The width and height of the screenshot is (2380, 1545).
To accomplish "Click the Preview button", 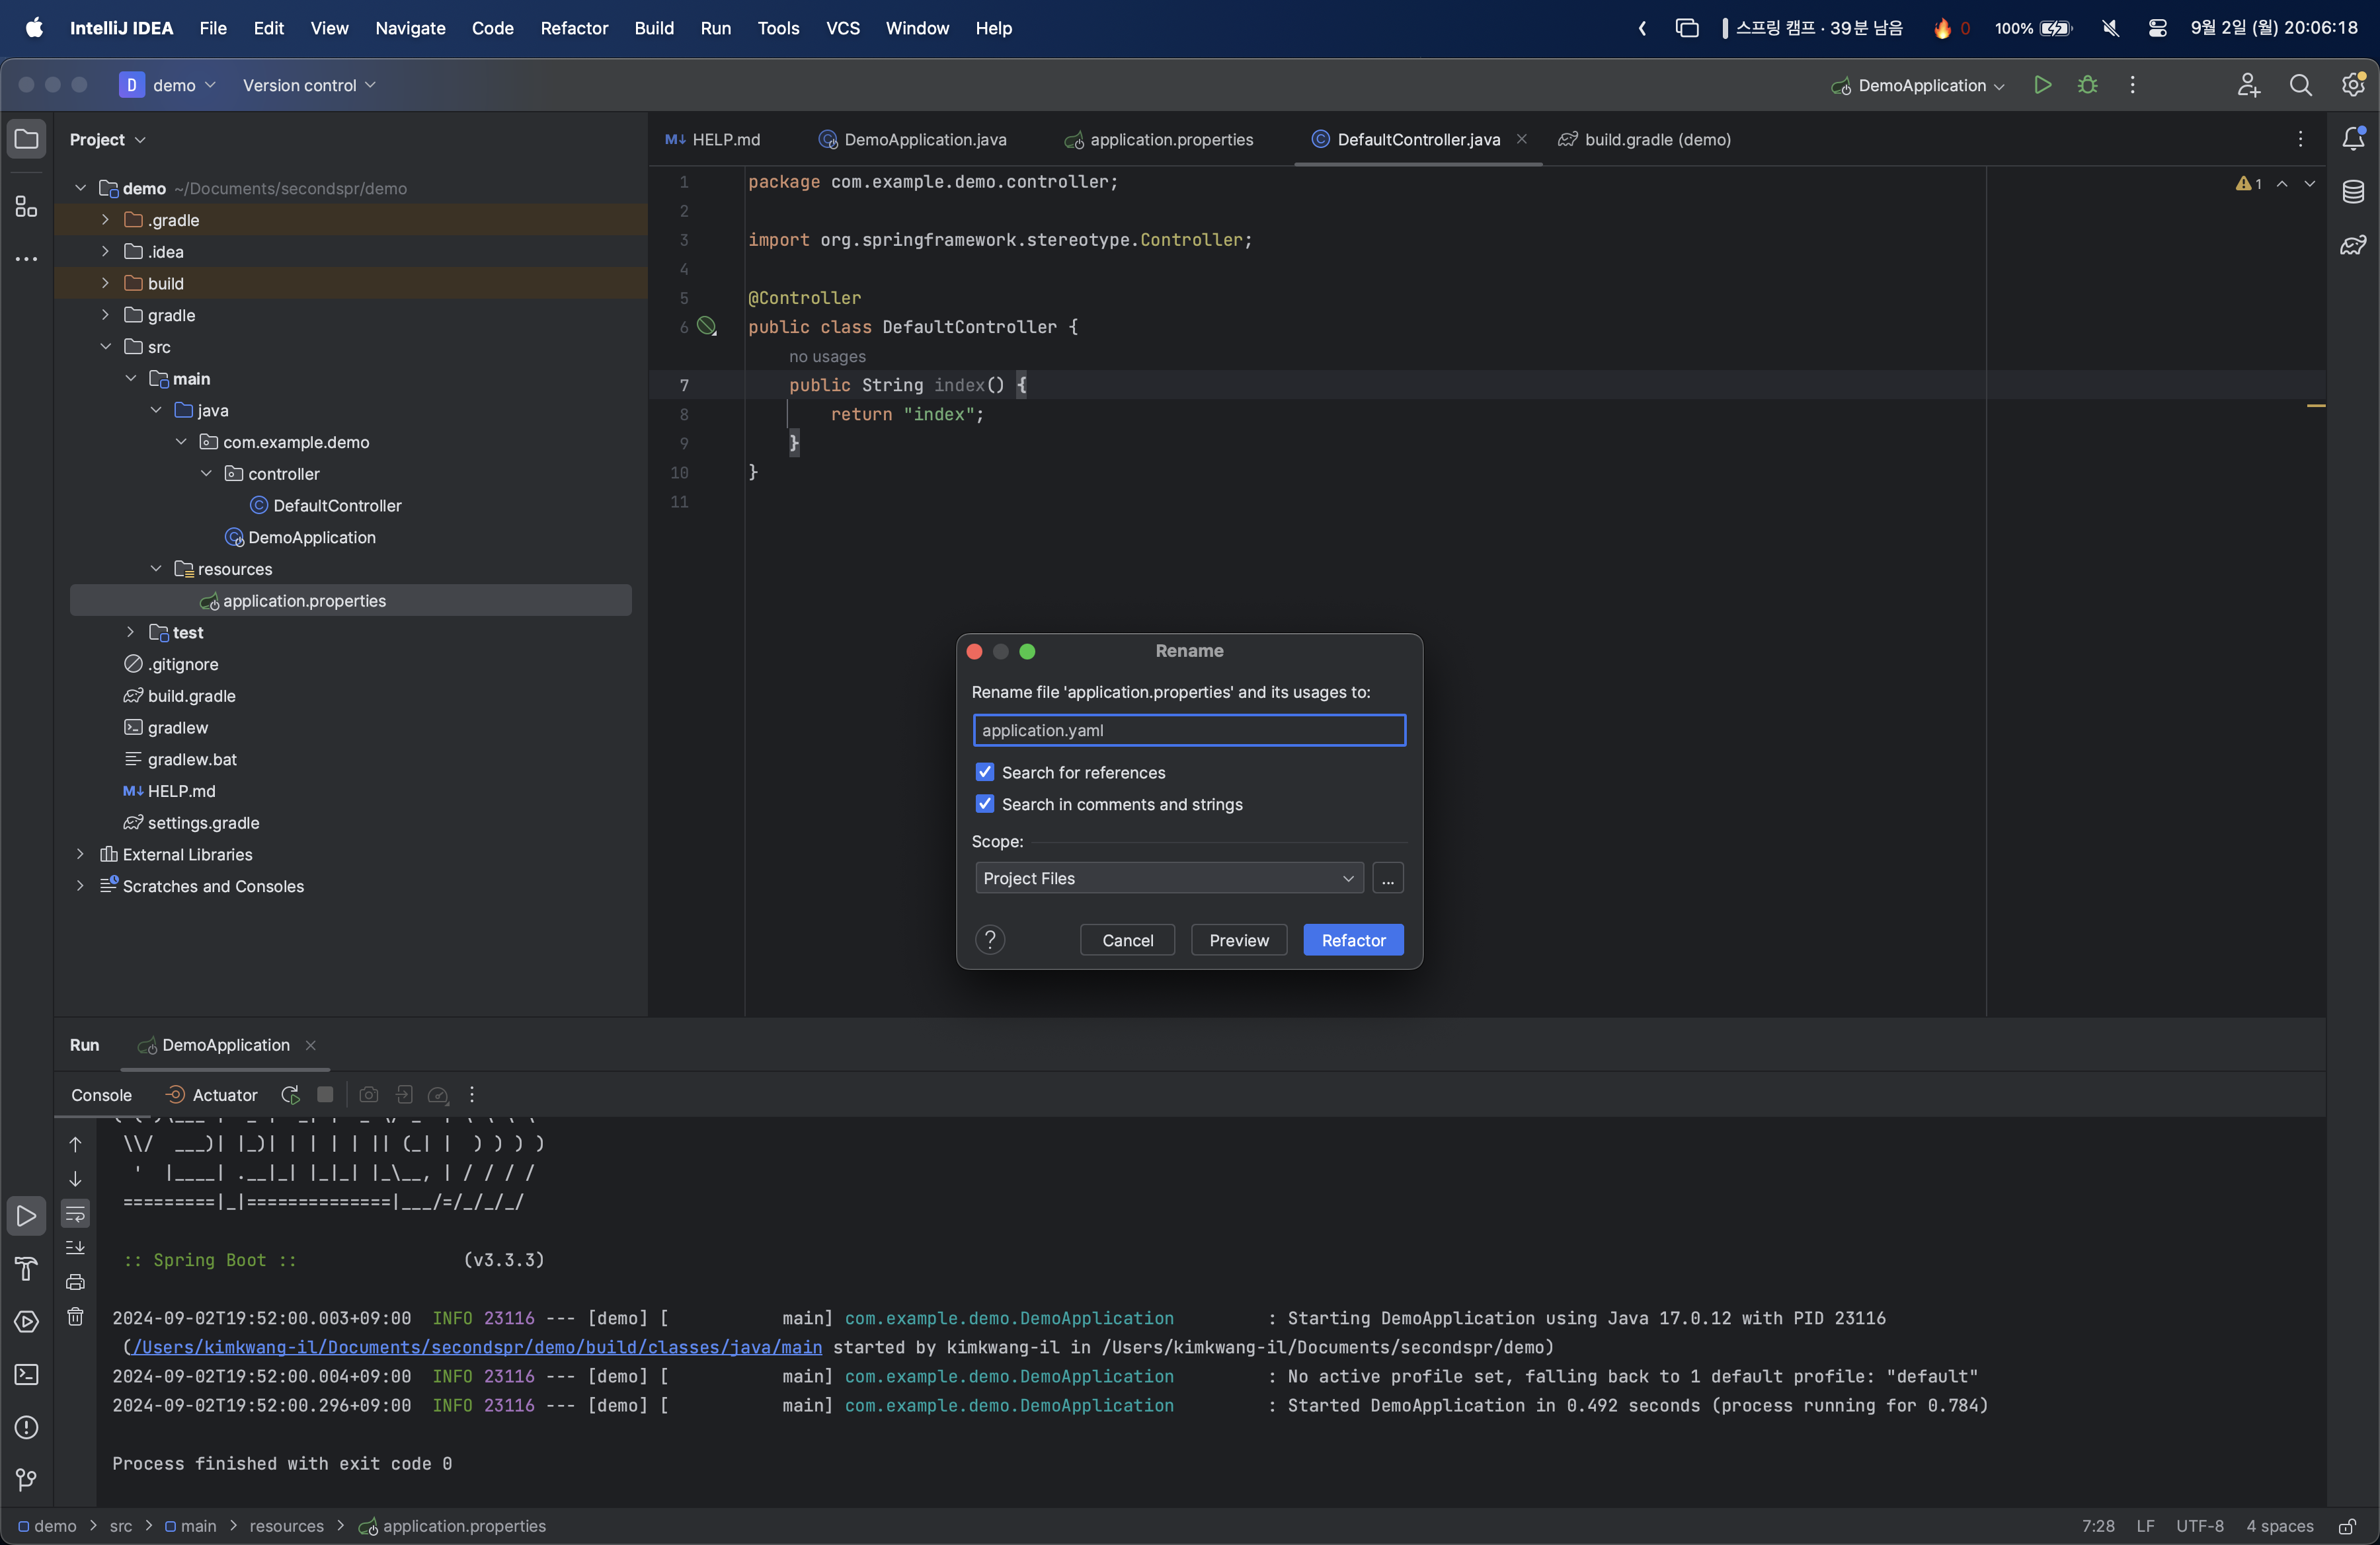I will click(1238, 940).
